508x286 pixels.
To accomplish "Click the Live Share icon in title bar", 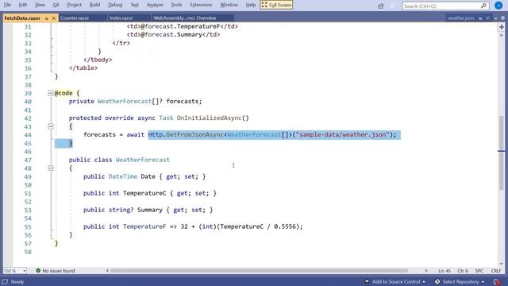I will [381, 6].
